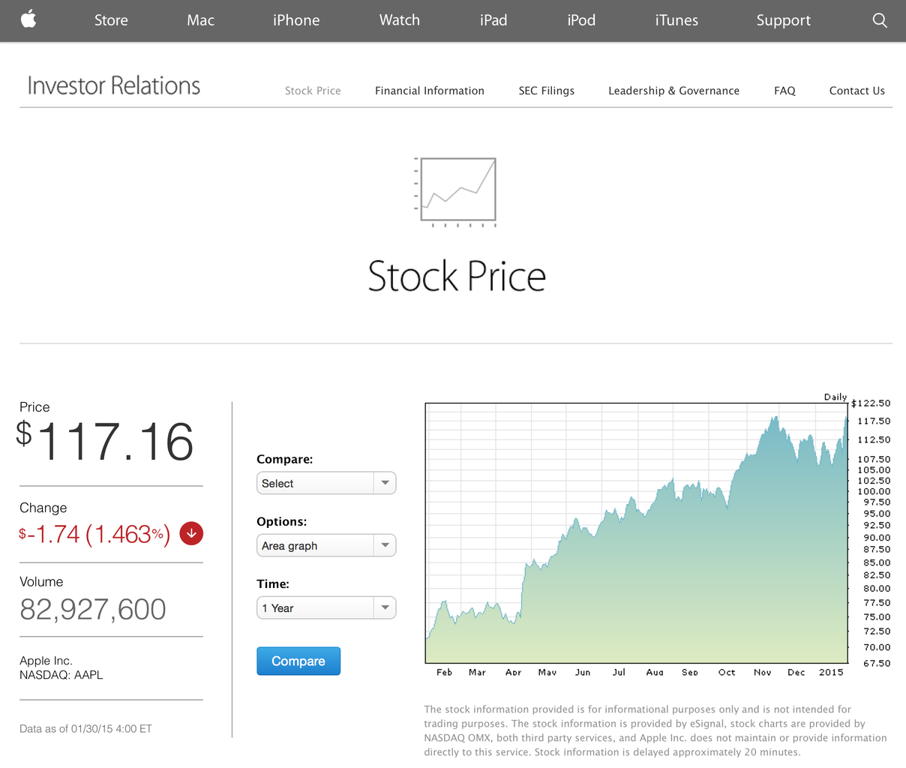Select the Stock Price tab
Screen dimensions: 906x768
tap(313, 91)
